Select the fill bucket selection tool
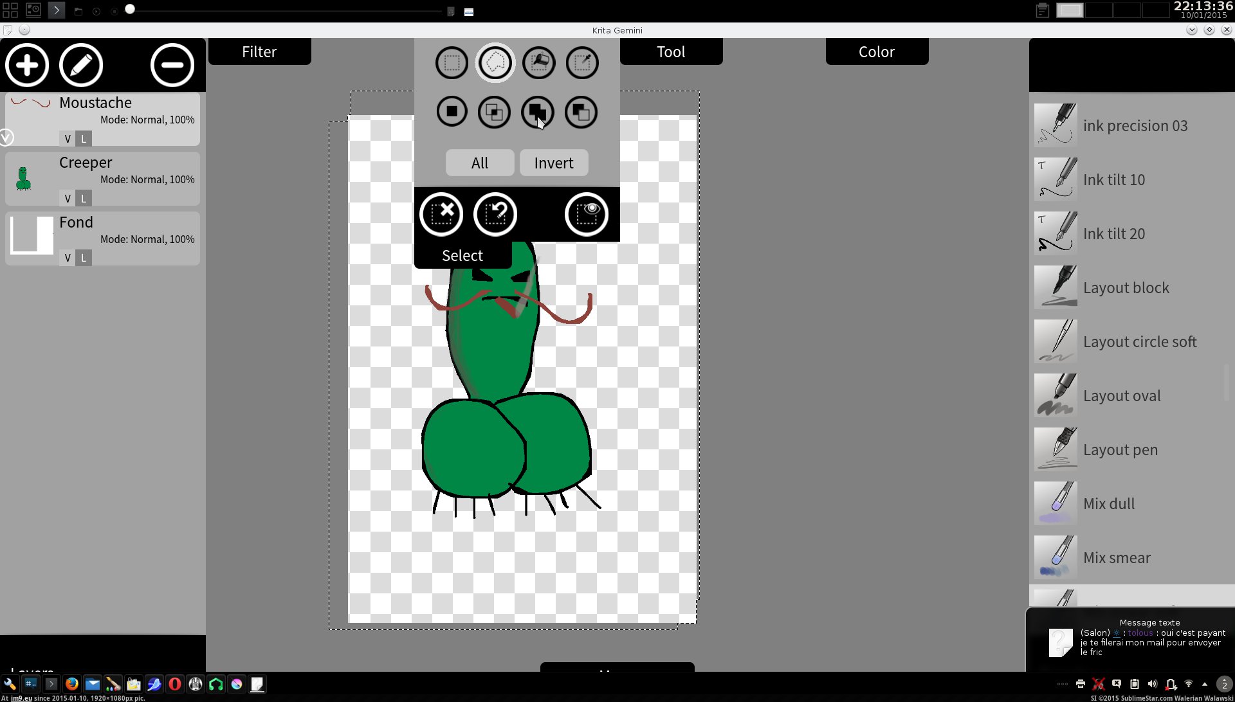Image resolution: width=1235 pixels, height=702 pixels. (x=539, y=63)
